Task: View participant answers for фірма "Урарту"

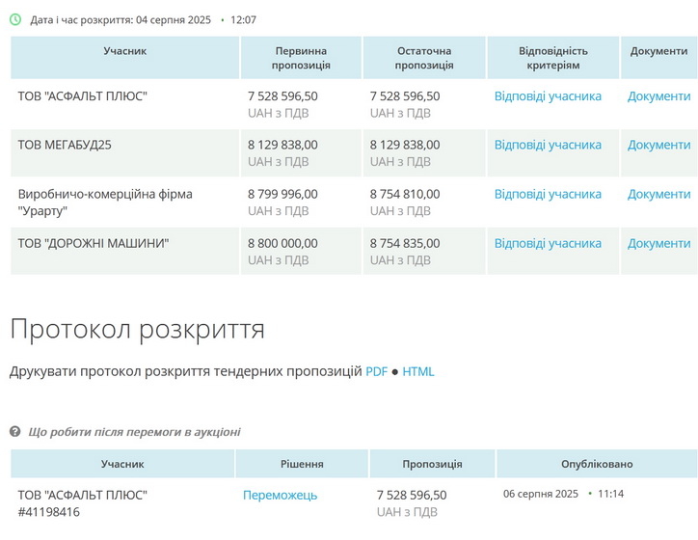Action: tap(548, 195)
